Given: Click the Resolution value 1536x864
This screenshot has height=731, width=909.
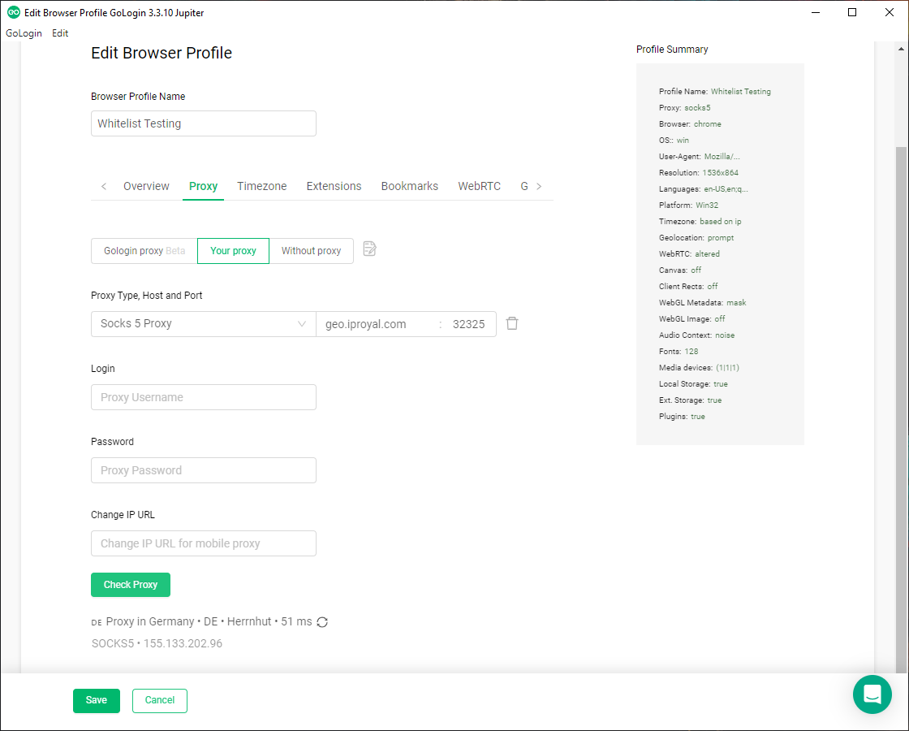Looking at the screenshot, I should (721, 173).
